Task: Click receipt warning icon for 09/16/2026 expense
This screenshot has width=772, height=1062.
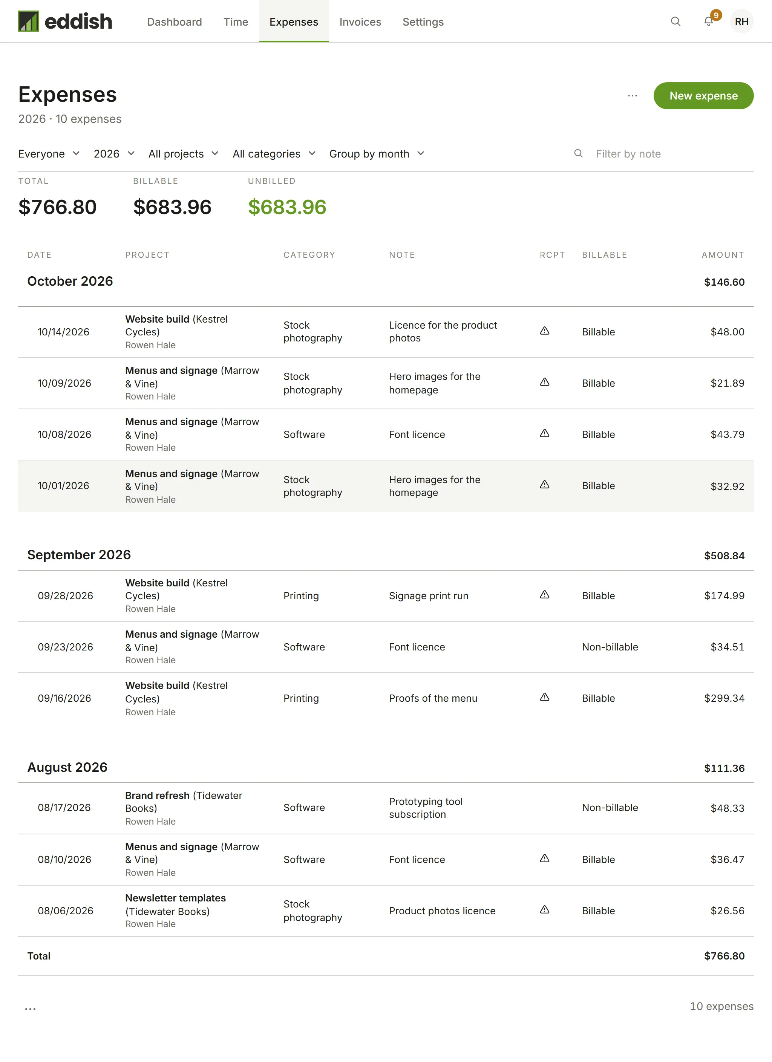Action: [544, 697]
